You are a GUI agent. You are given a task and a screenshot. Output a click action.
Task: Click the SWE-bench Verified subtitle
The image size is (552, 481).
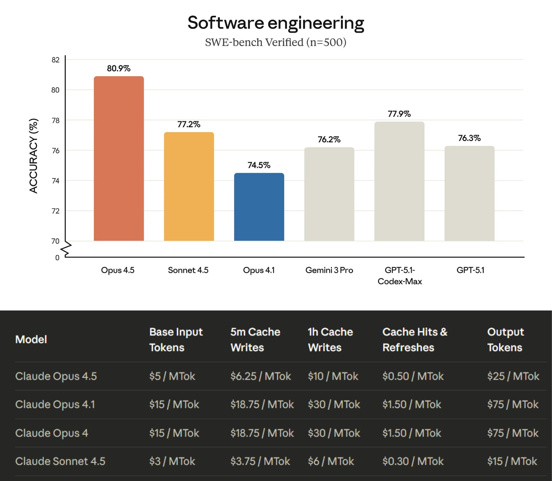275,42
